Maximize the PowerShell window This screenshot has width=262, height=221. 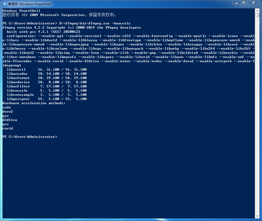pyautogui.click(x=244, y=3)
